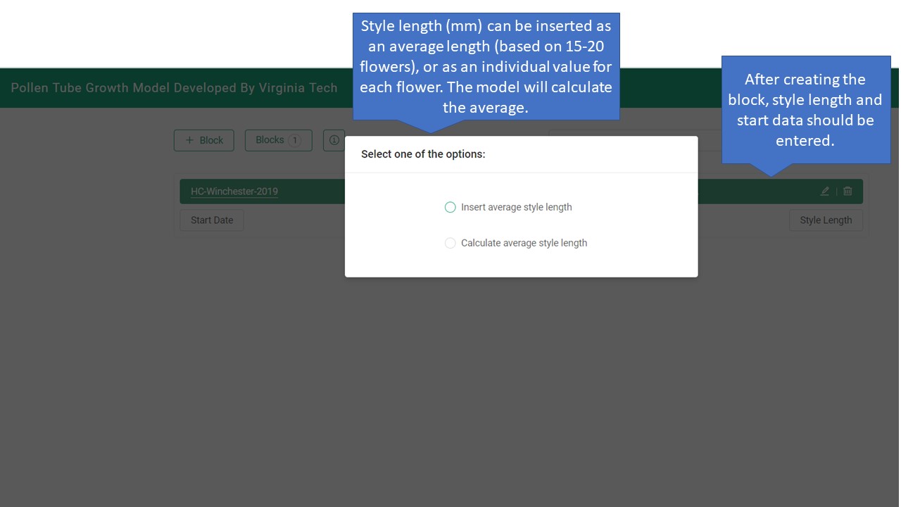This screenshot has height=507, width=901.
Task: Click the Style Length button
Action: [x=826, y=220]
